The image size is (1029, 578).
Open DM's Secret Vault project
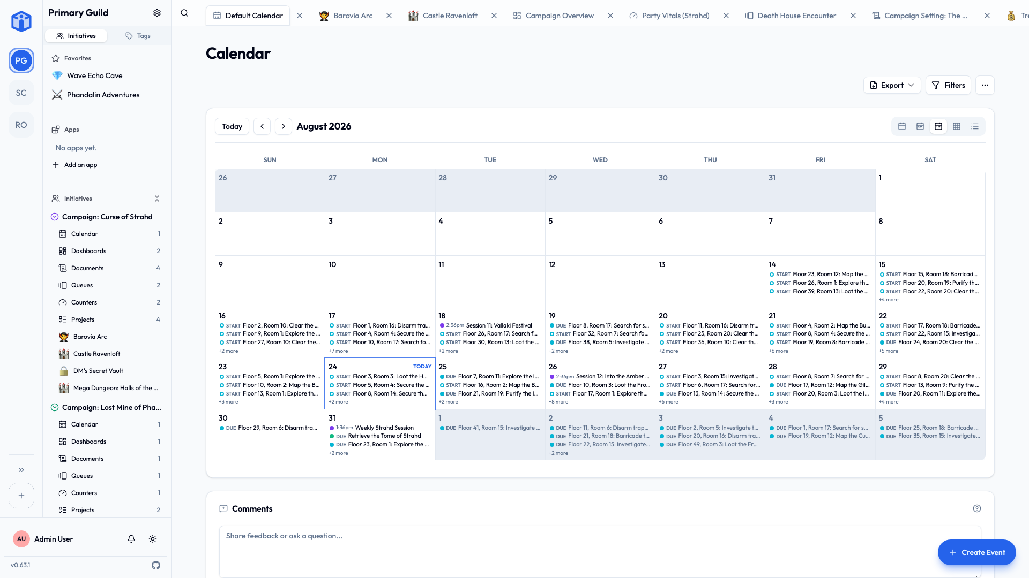tap(109, 371)
